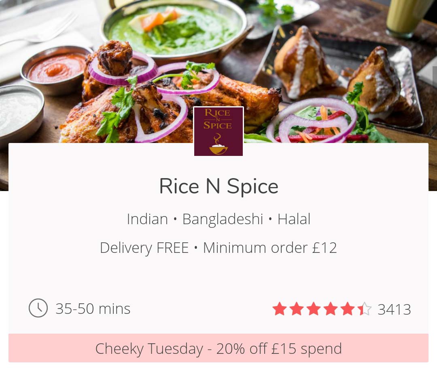
Task: Click the clock delivery time icon
Action: (x=38, y=308)
